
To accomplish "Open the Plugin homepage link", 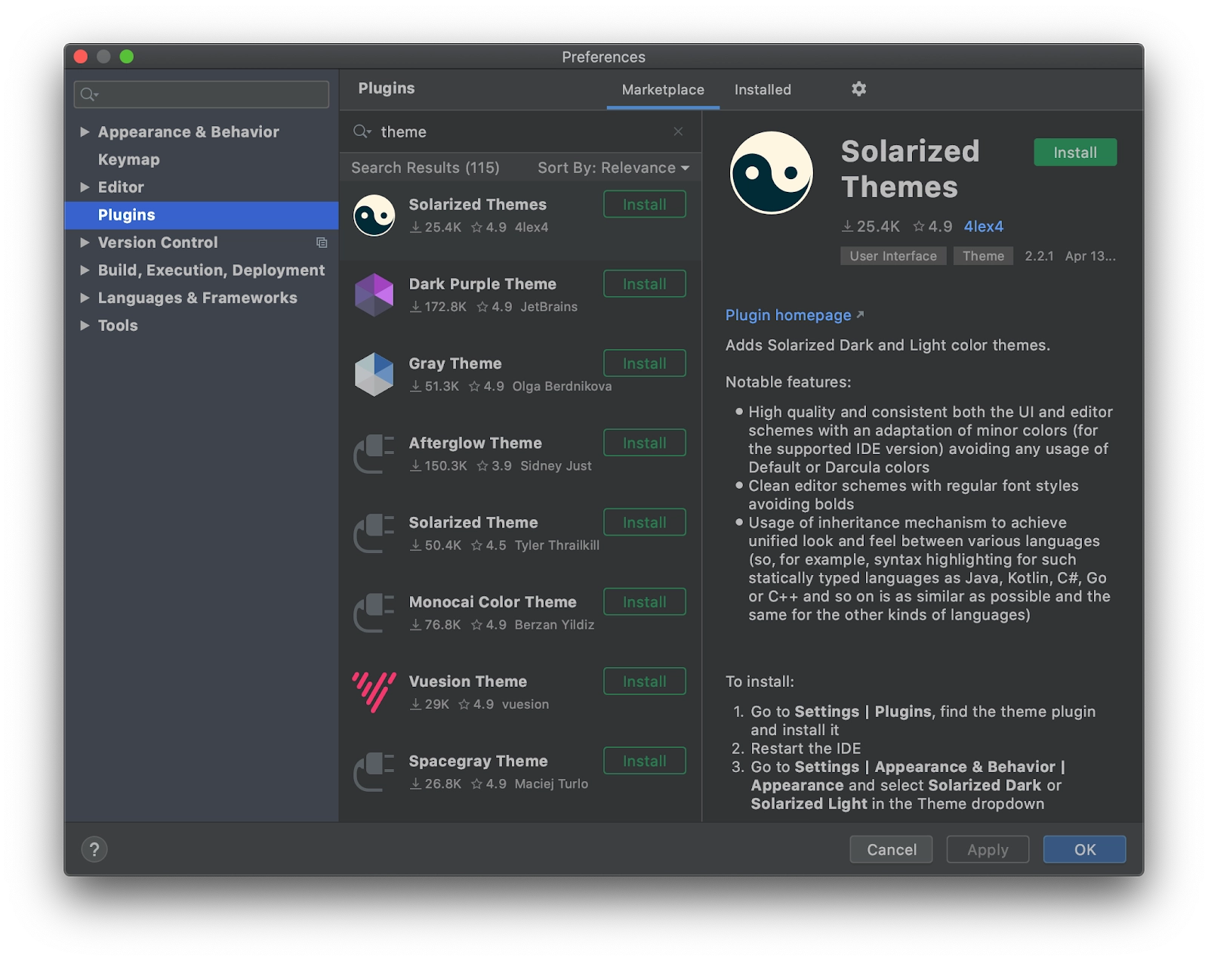I will tap(788, 315).
